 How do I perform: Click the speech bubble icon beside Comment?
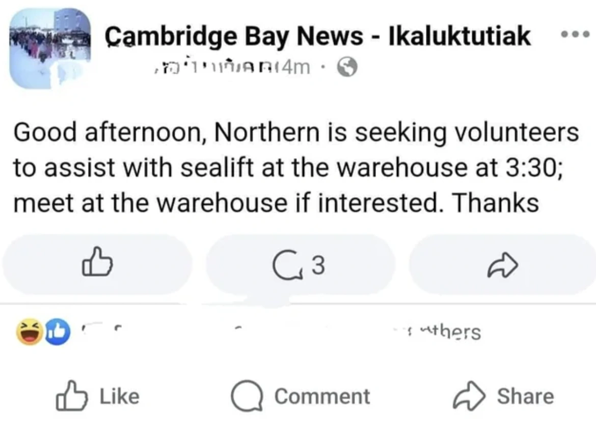click(247, 397)
